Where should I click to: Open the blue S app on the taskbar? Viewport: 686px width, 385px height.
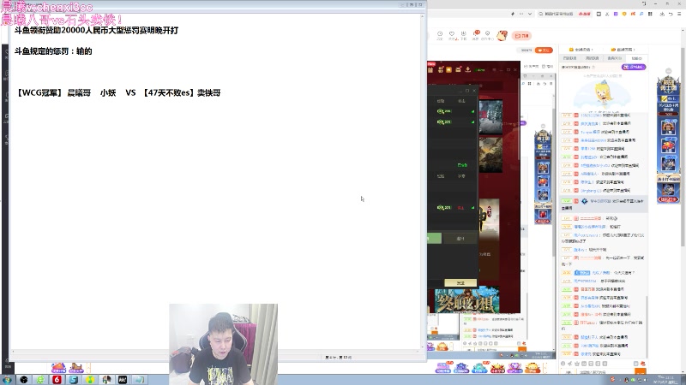(74, 380)
